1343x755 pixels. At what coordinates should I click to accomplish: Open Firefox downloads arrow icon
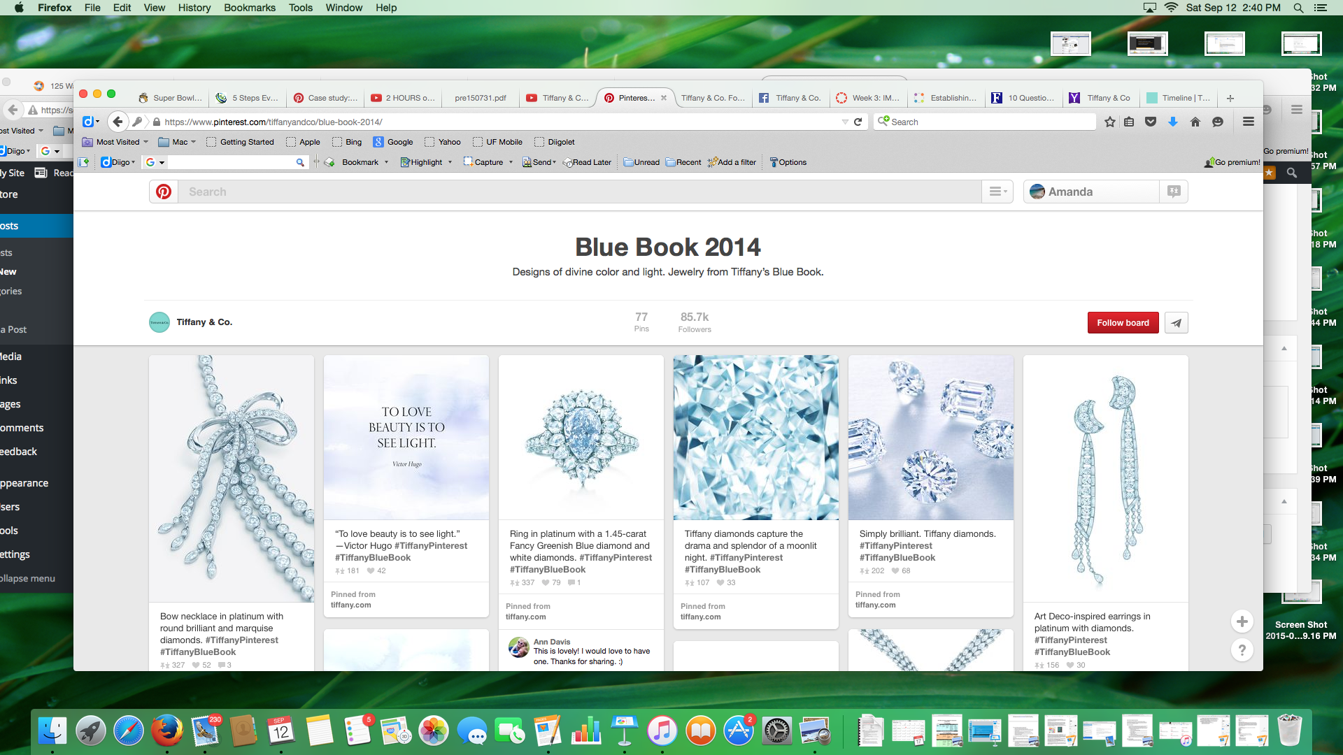click(1173, 122)
